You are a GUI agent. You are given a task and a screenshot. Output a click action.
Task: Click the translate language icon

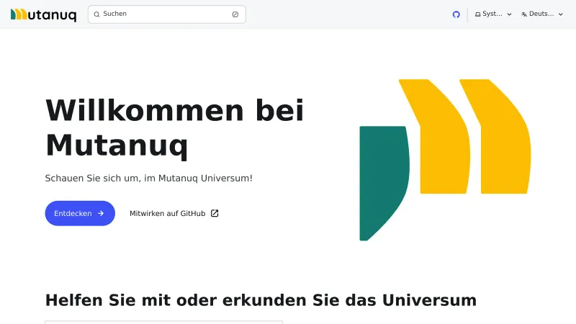[x=524, y=14]
